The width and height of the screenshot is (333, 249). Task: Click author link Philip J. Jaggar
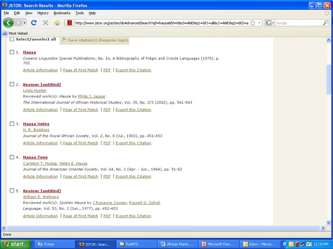tap(92, 96)
